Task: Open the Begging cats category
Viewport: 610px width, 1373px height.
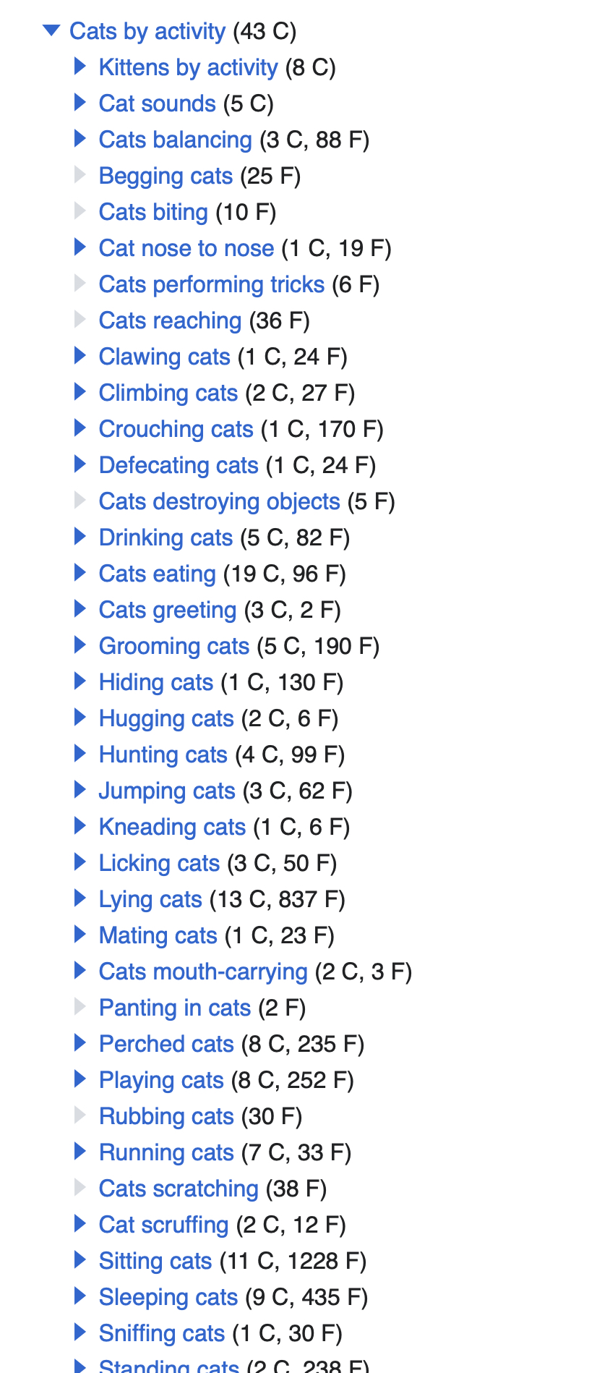Action: [166, 176]
